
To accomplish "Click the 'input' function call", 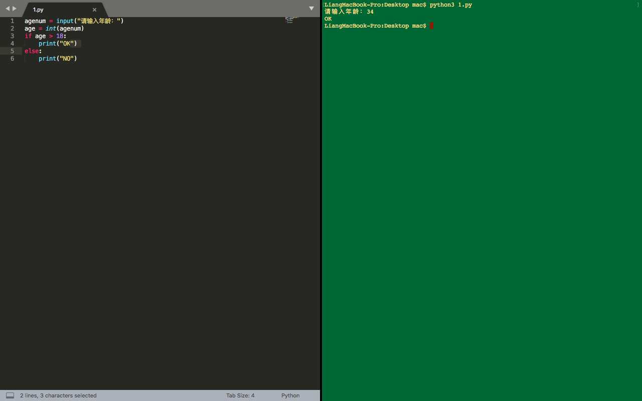I will [65, 21].
